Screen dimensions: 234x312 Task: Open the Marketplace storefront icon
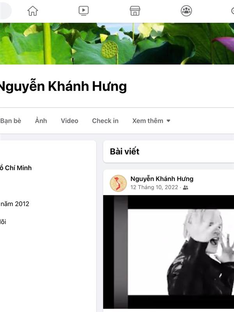click(x=135, y=11)
